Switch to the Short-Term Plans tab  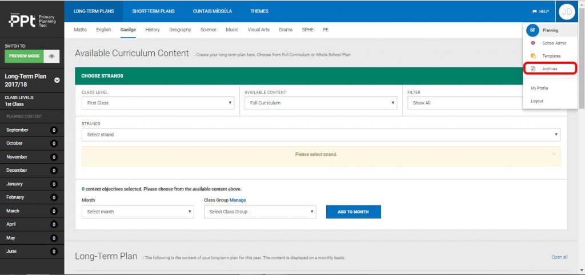(x=153, y=11)
